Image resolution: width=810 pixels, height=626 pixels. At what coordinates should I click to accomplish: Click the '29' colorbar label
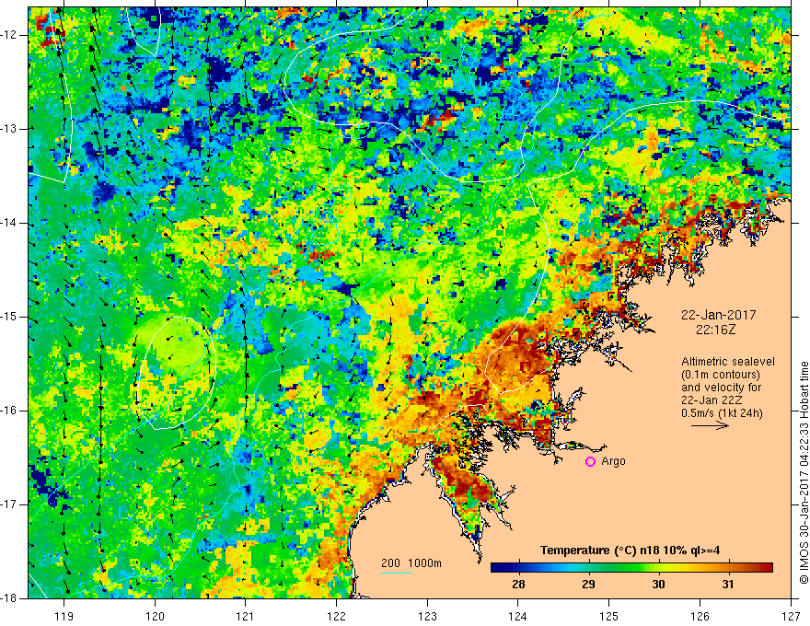click(x=588, y=585)
